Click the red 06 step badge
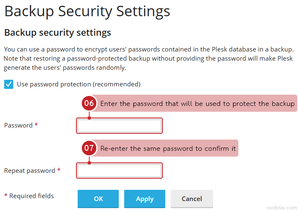Image resolution: width=299 pixels, height=211 pixels. pyautogui.click(x=89, y=103)
